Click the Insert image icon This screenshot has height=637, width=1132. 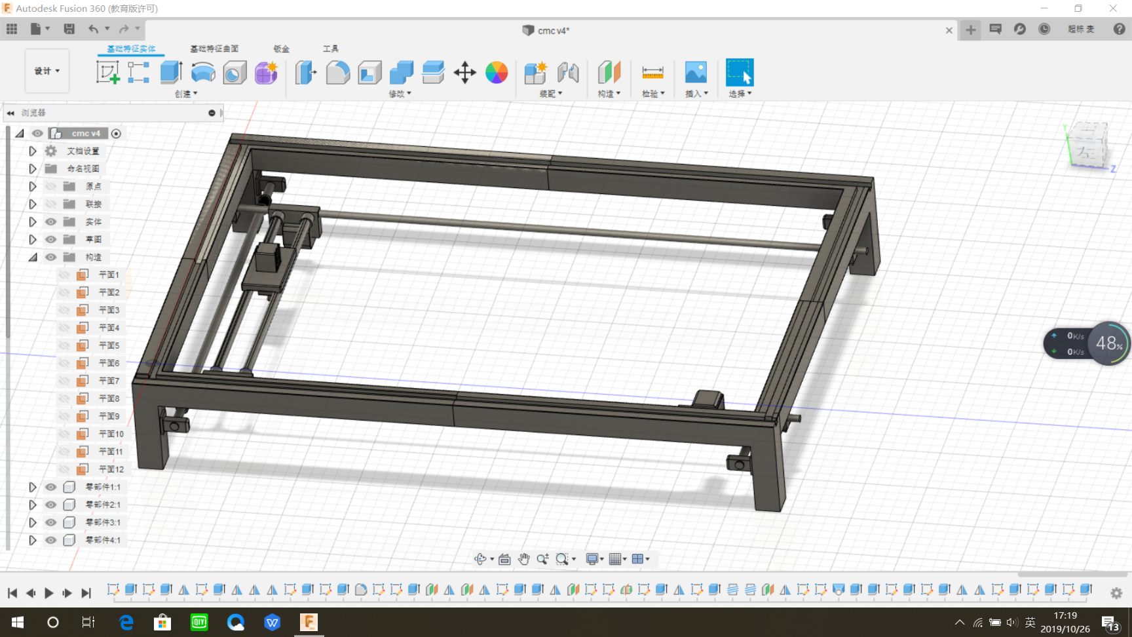tap(696, 72)
